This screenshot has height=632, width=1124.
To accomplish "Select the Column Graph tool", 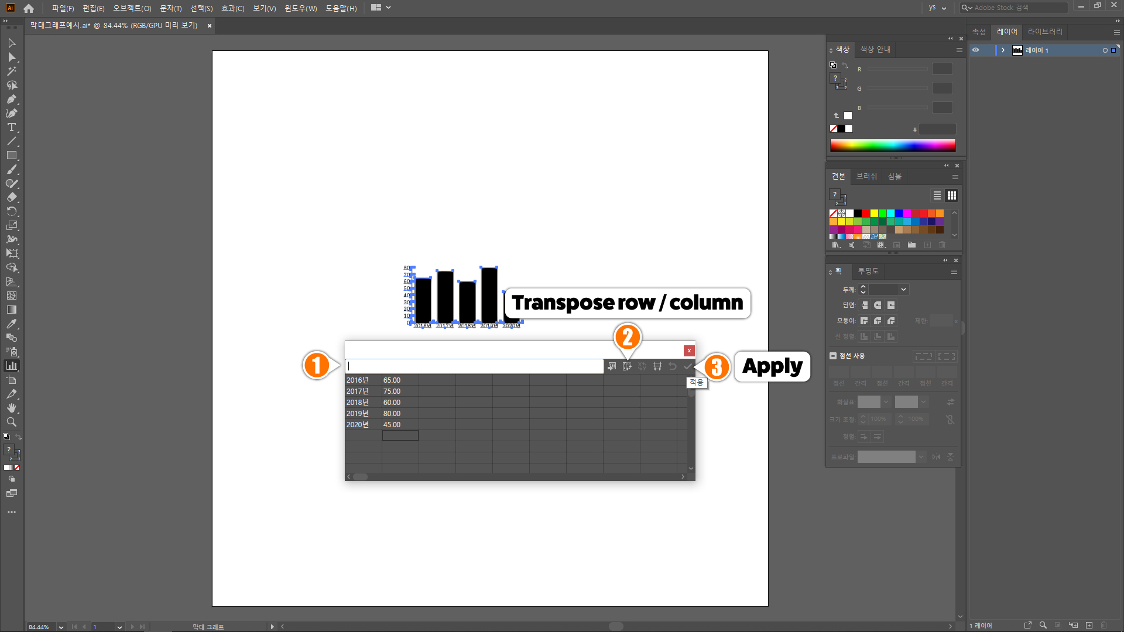I will 12,366.
